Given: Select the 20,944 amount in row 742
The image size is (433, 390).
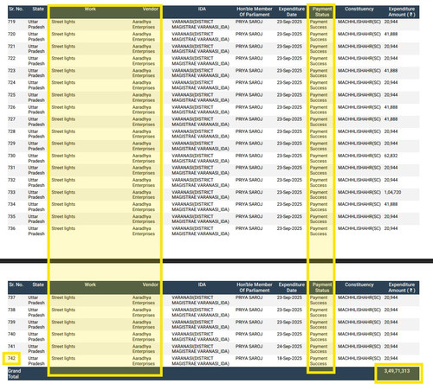Looking at the screenshot, I should point(391,358).
